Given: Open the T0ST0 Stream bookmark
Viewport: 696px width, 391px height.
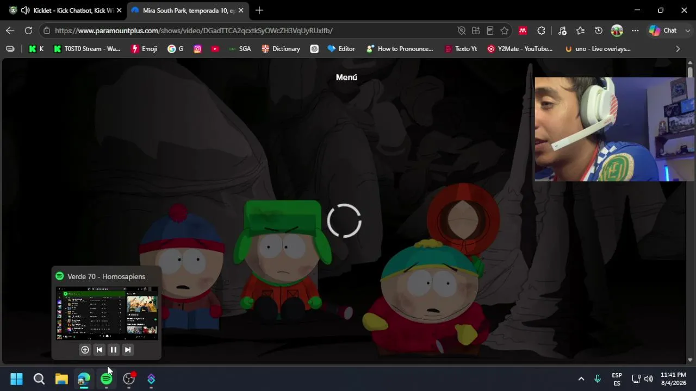Looking at the screenshot, I should (87, 49).
